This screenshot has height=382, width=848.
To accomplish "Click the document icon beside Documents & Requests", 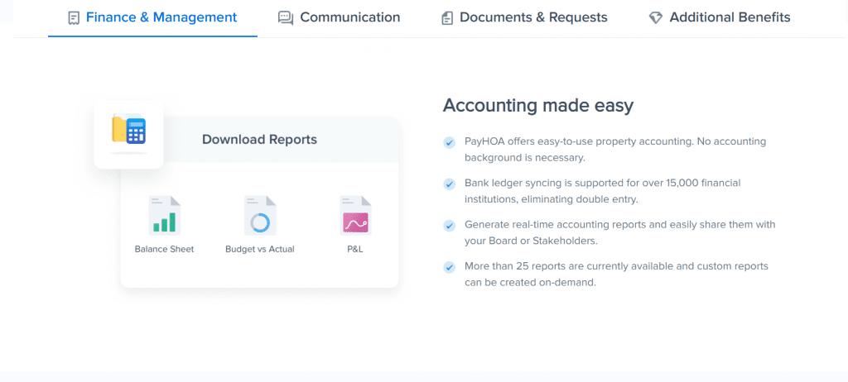I will click(x=446, y=18).
